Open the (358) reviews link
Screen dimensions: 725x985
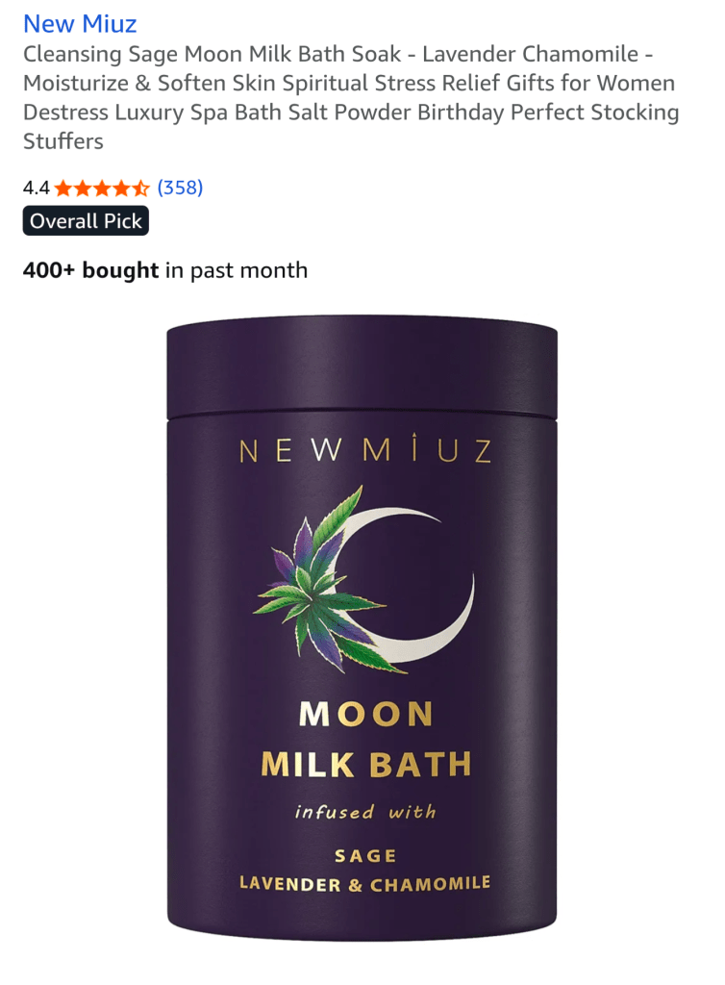pos(180,188)
